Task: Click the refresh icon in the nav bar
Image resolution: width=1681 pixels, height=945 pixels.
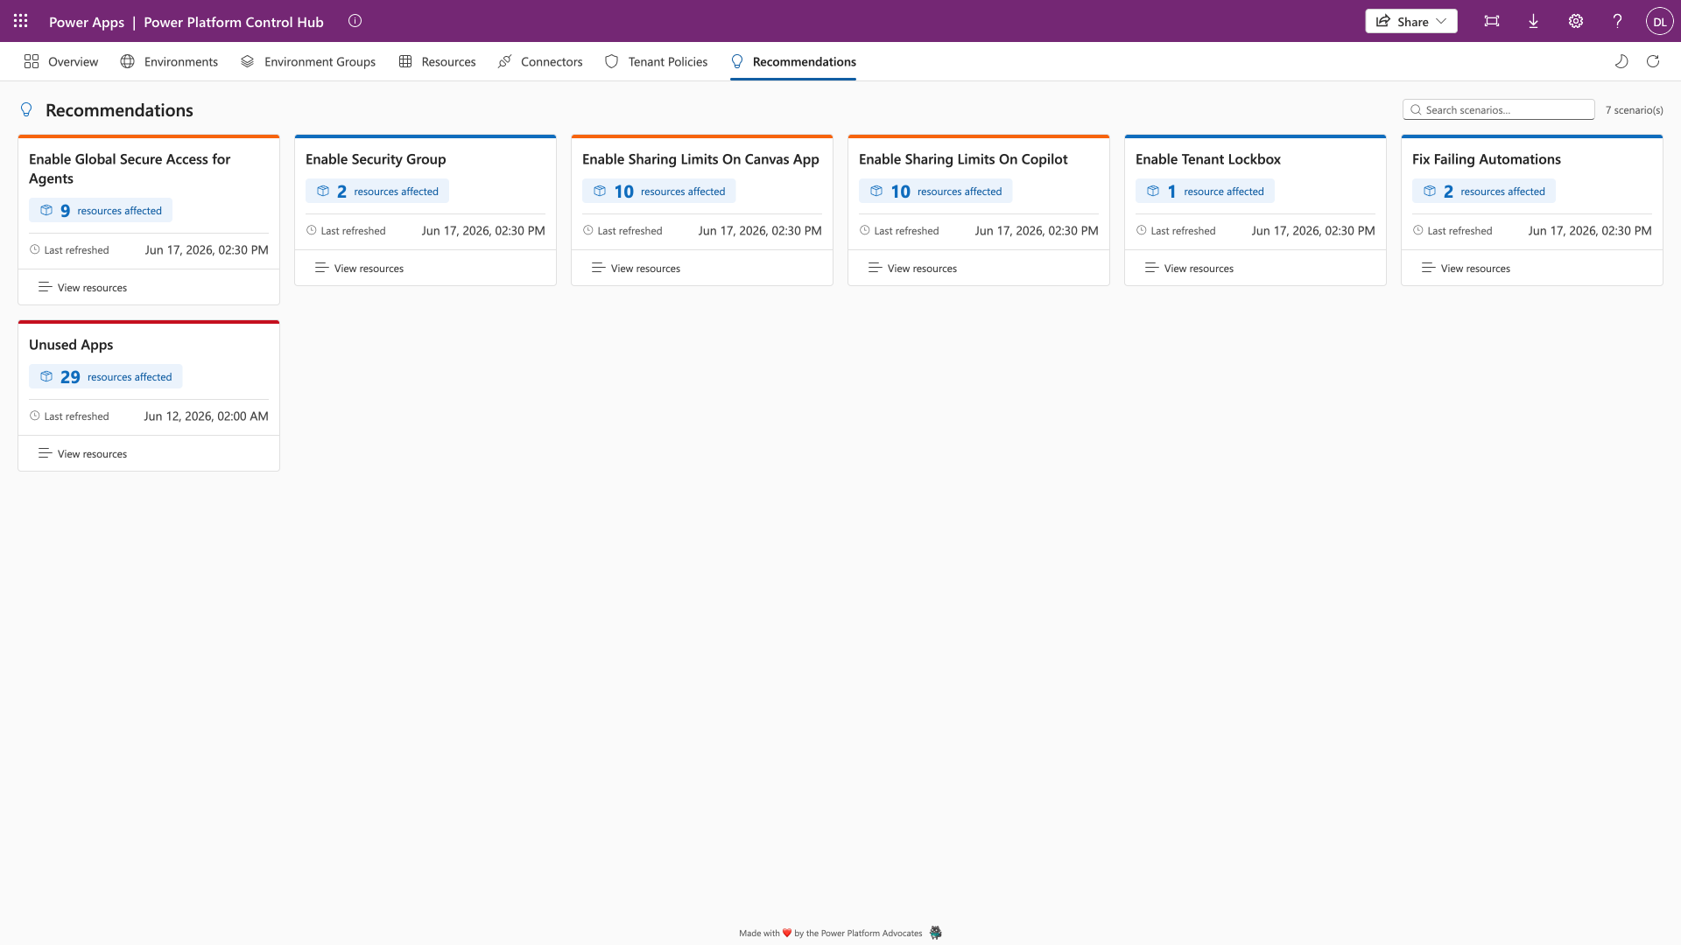Action: 1653,61
